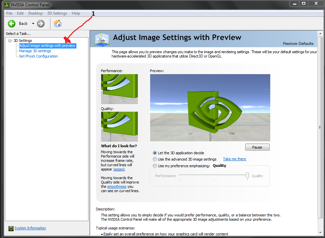
Task: Open the File menu
Action: 9,13
